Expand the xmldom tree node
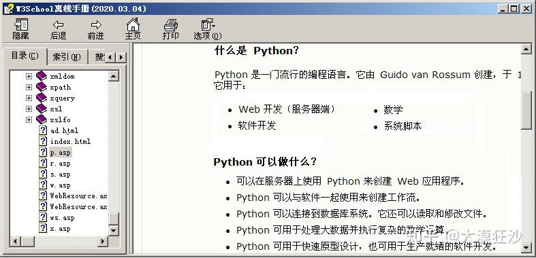The height and width of the screenshot is (258, 536). pyautogui.click(x=29, y=76)
